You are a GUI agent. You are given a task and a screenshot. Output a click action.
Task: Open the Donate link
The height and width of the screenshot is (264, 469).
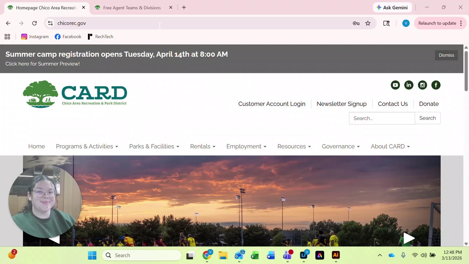click(429, 104)
